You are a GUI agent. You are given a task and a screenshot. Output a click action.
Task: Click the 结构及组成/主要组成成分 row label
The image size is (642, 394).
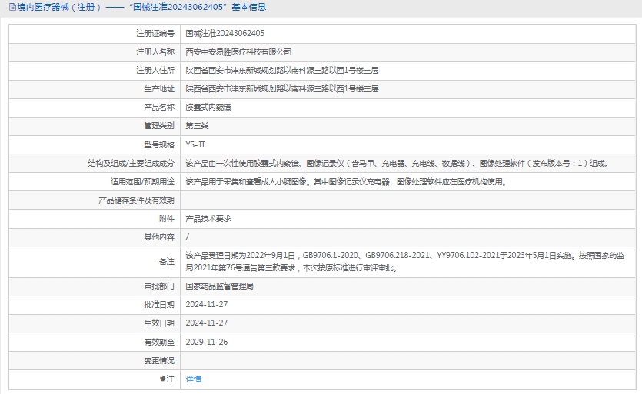click(x=131, y=163)
